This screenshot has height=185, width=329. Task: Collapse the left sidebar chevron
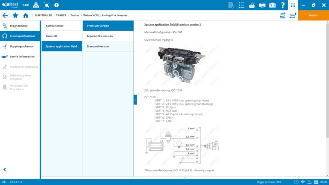(x=5, y=170)
